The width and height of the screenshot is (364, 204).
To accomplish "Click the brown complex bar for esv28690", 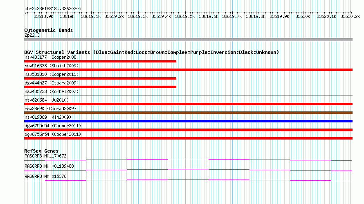I will (188, 113).
